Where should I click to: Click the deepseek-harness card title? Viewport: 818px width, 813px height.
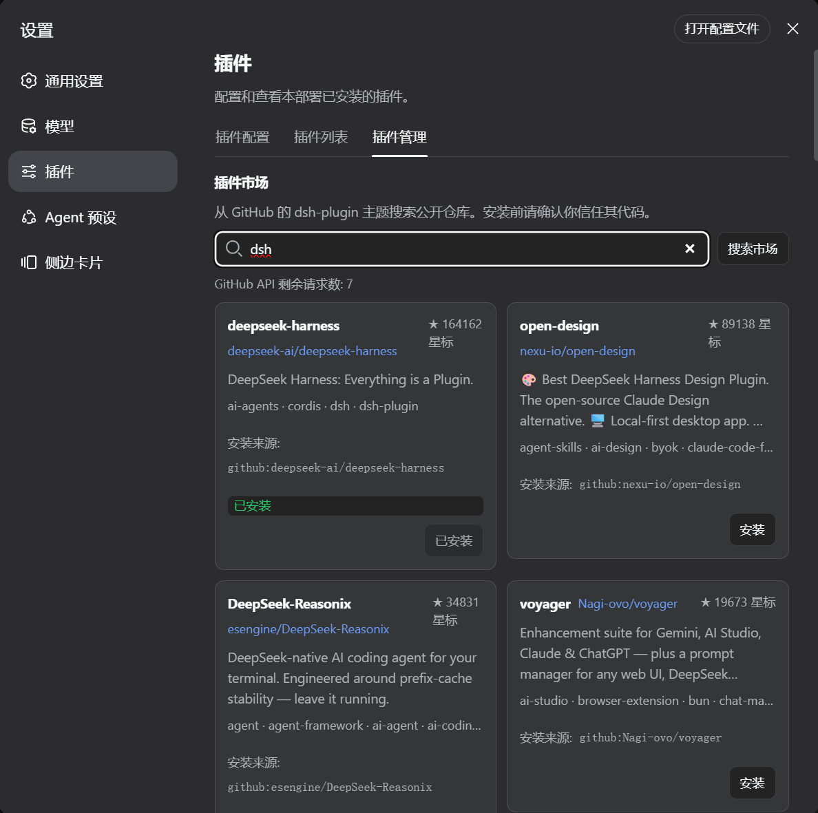pyautogui.click(x=283, y=326)
